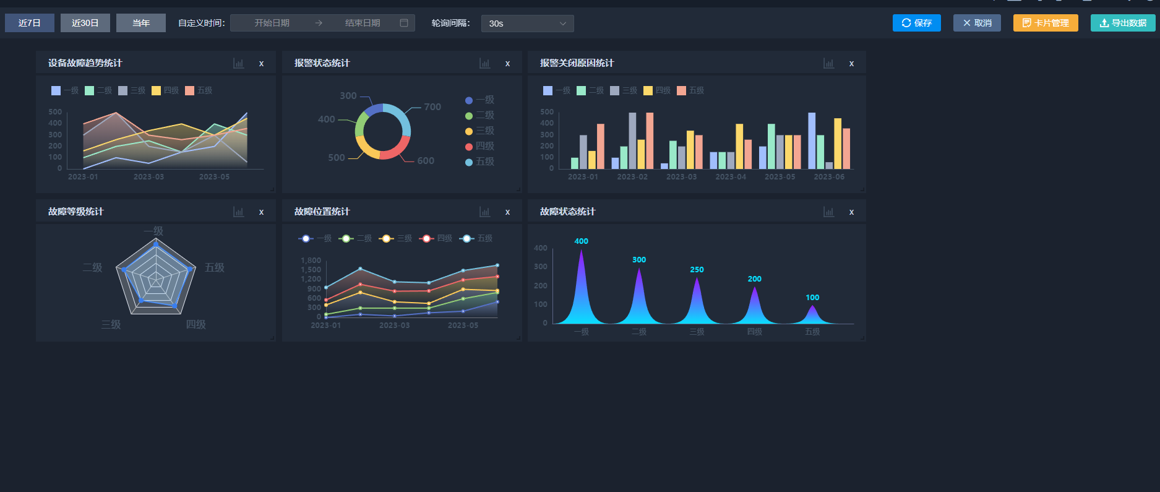The height and width of the screenshot is (492, 1160).
Task: Click the 设备故障趋势统计 card title
Action: [x=85, y=63]
